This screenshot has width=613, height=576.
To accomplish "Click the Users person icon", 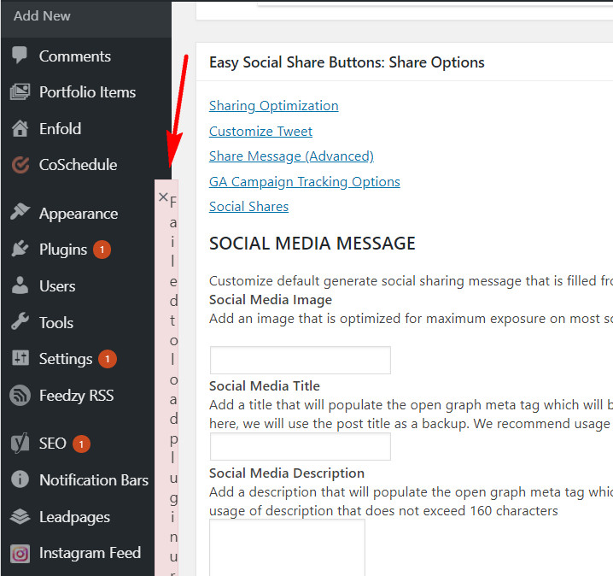I will pos(20,285).
